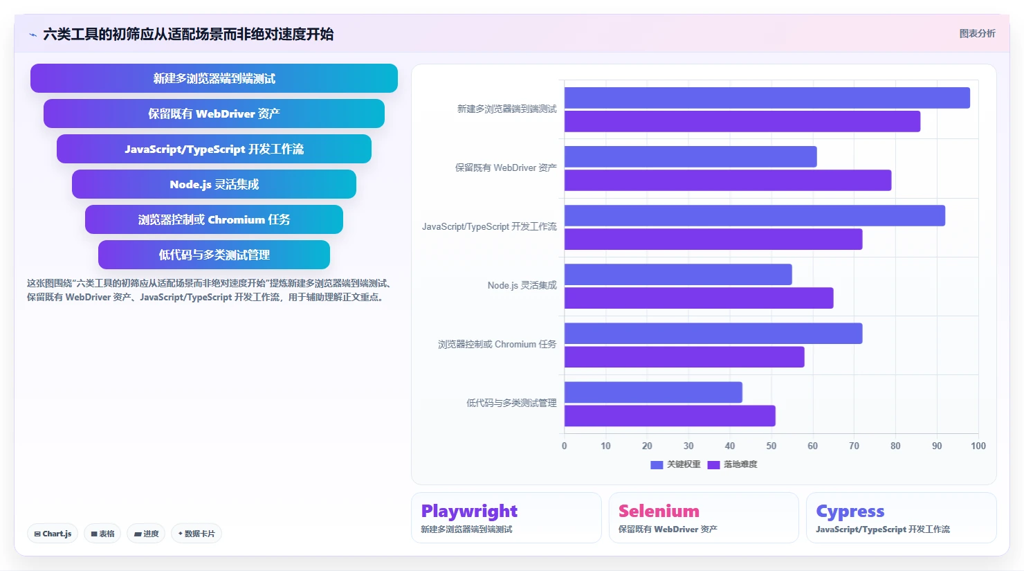Click the 落地难度 bar for 浏览器控制或 Chromium 任务

[x=684, y=356]
